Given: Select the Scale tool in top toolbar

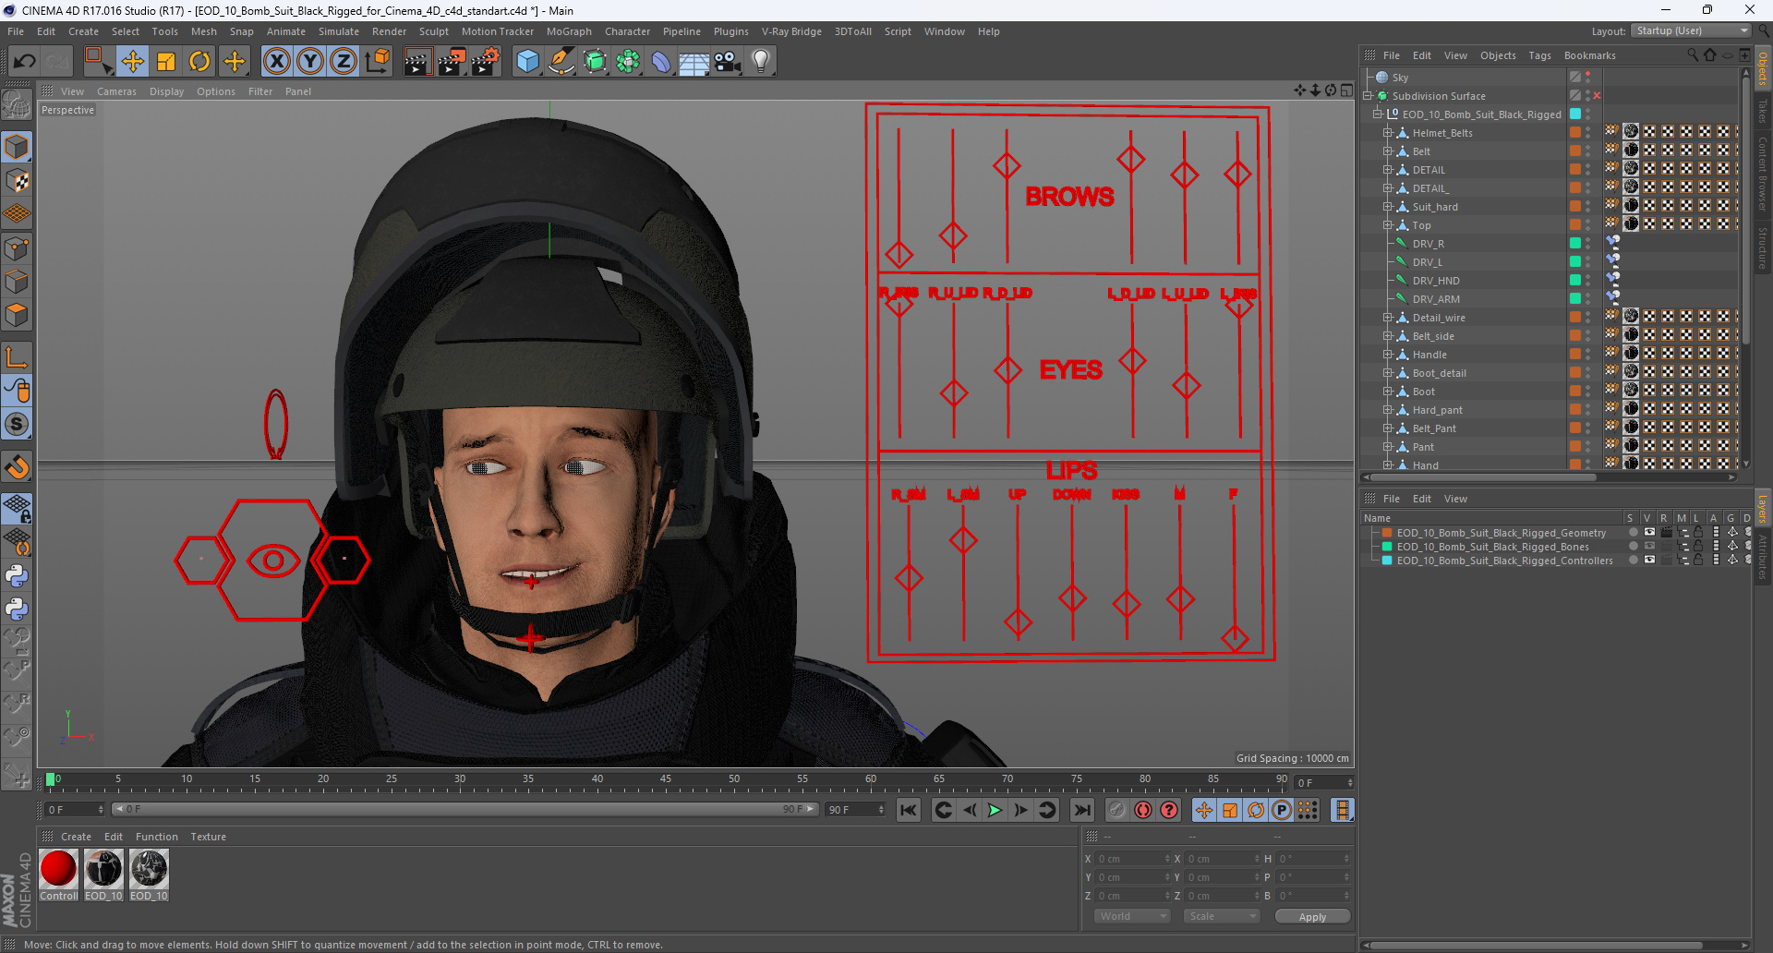Looking at the screenshot, I should pos(166,62).
